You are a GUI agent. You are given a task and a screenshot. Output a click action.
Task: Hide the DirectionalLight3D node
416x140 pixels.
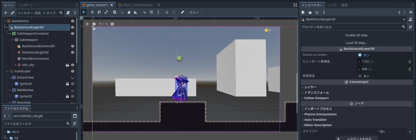(x=73, y=52)
